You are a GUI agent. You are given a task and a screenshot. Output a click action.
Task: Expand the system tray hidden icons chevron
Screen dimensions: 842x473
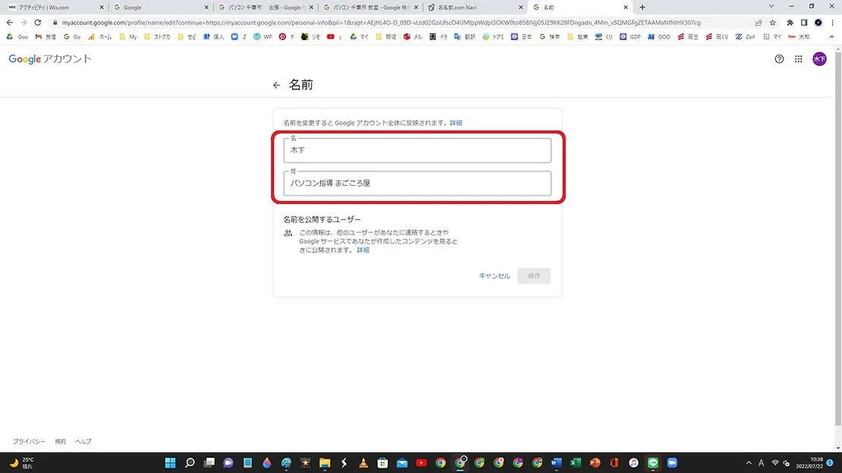750,462
